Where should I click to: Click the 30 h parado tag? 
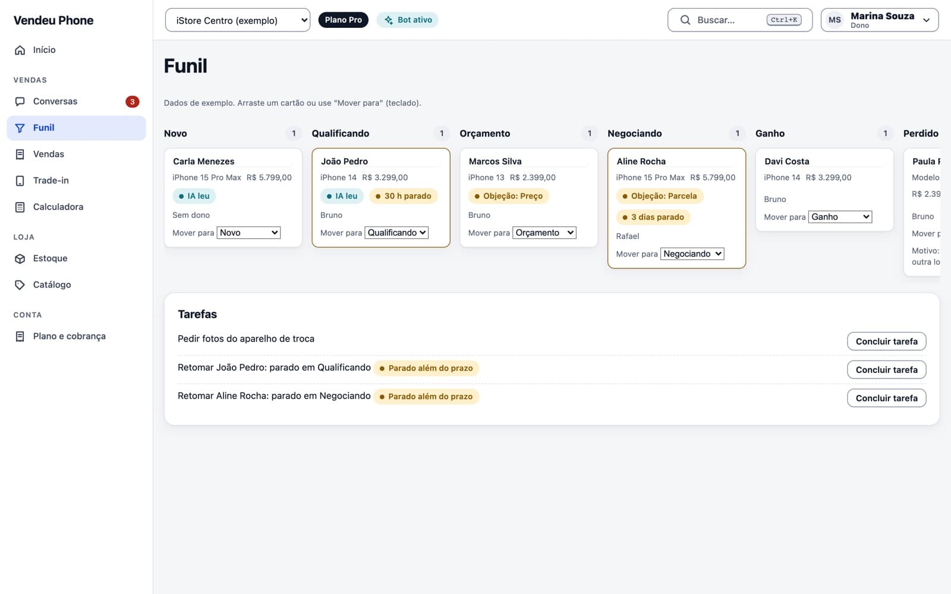click(x=404, y=196)
